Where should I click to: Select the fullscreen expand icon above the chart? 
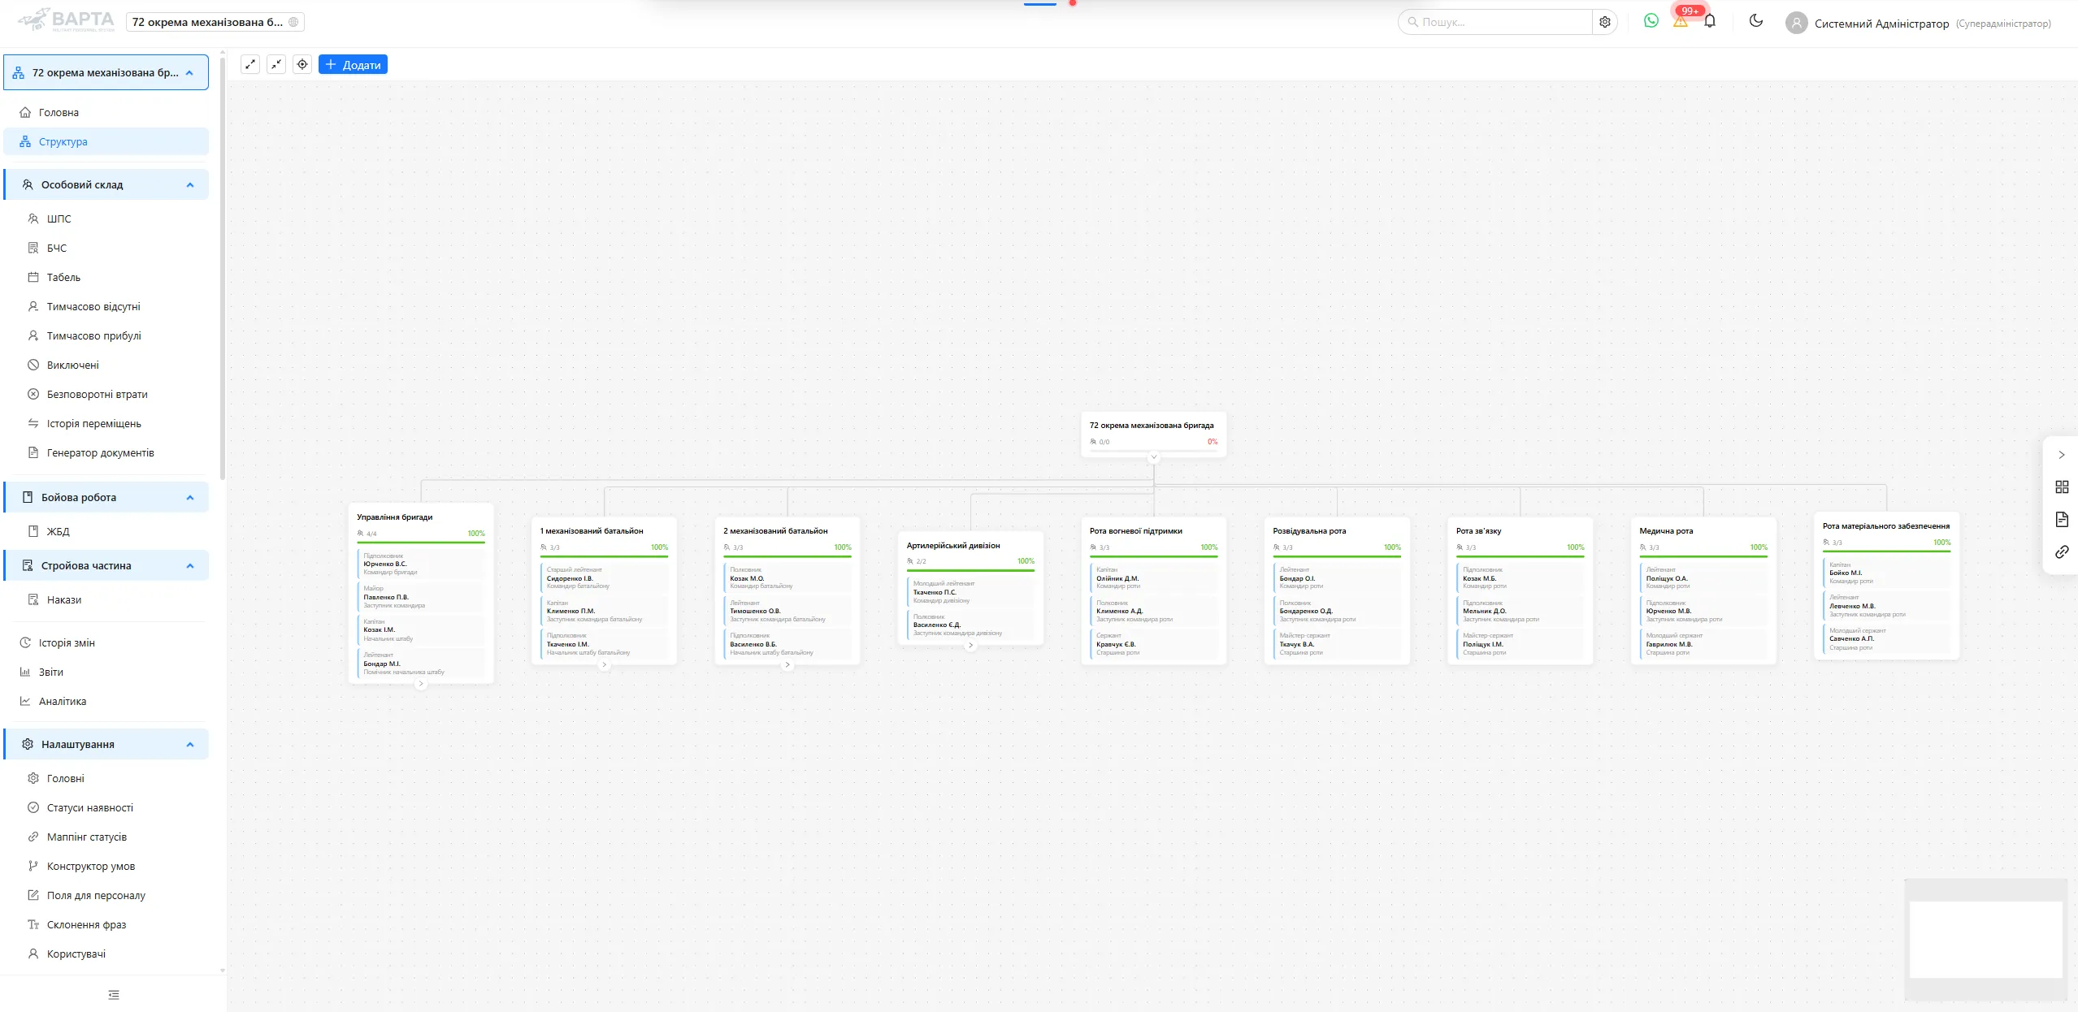251,64
